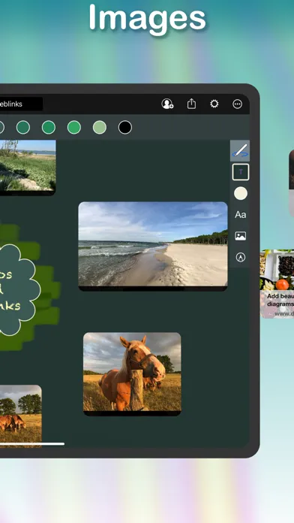Viewport: 294px width, 523px height.
Task: Open the Aa font style tool
Action: (241, 214)
